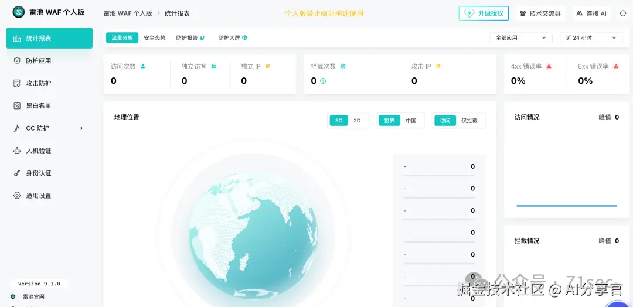The width and height of the screenshot is (633, 307).
Task: Click the badge icon next to 防护报告
Action: (202, 38)
